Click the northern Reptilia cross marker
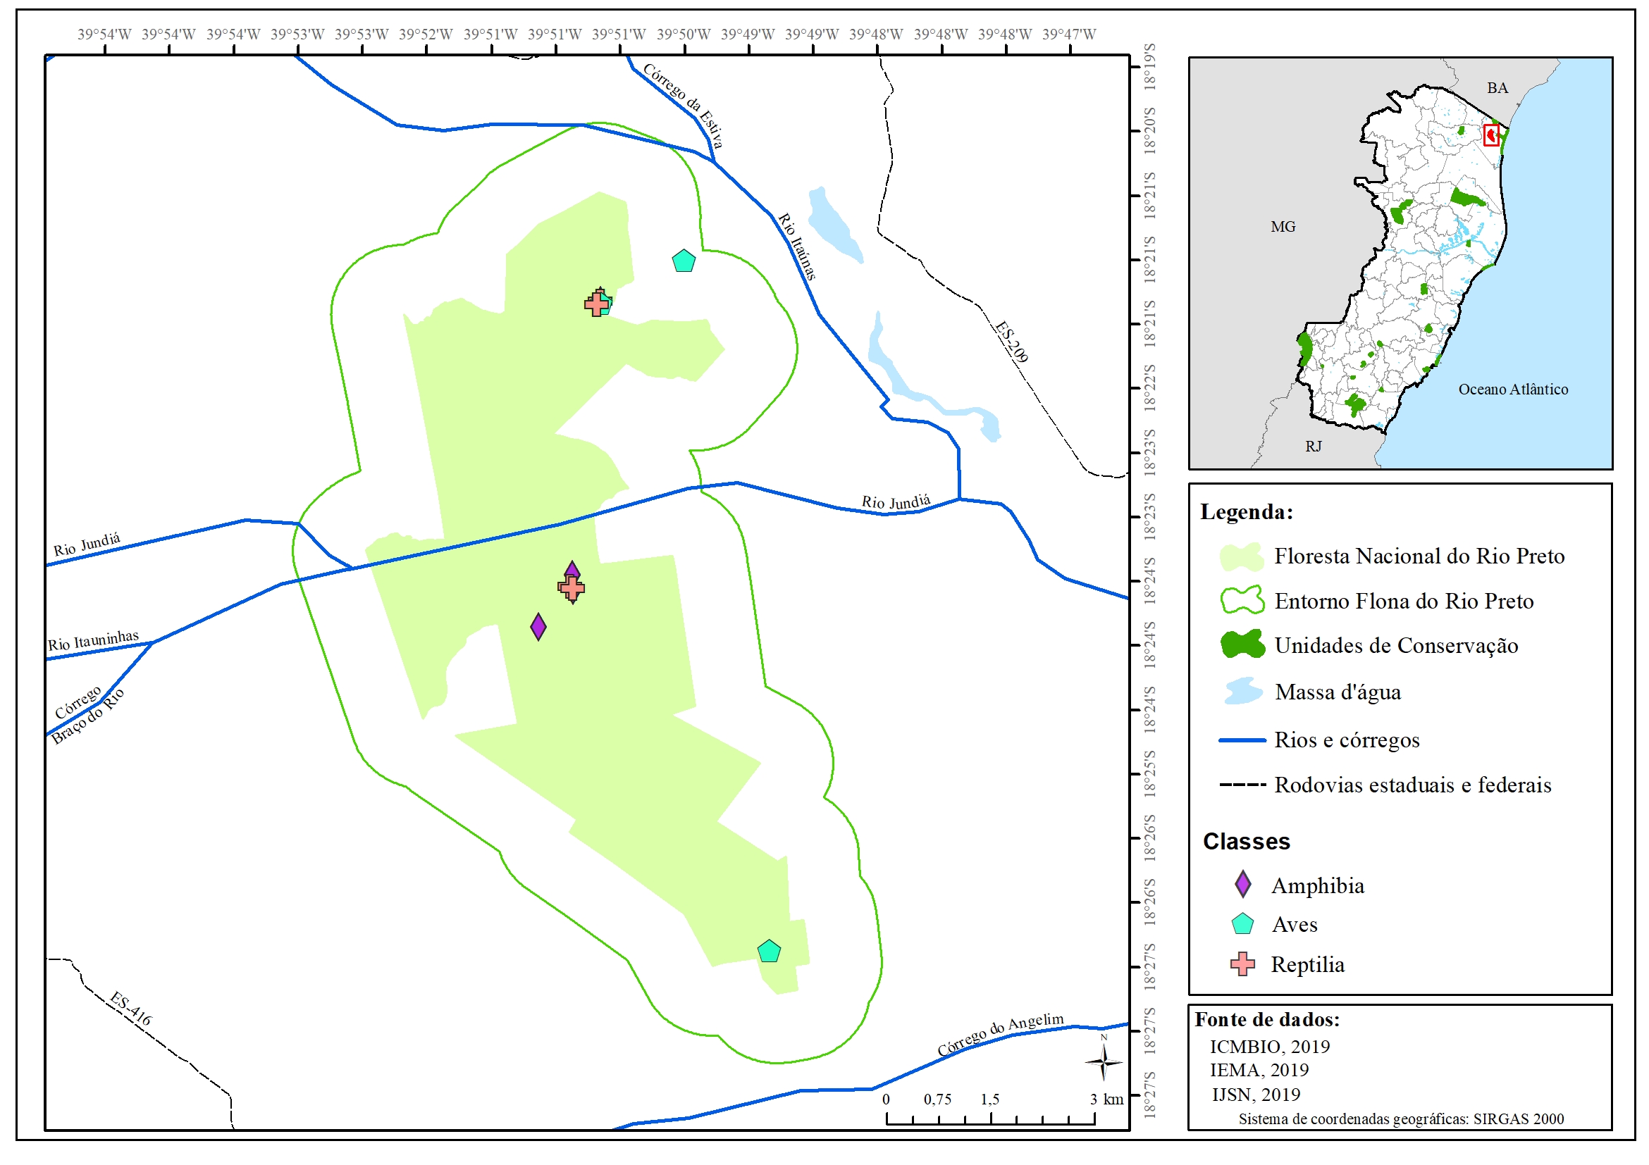This screenshot has width=1649, height=1165. (596, 304)
